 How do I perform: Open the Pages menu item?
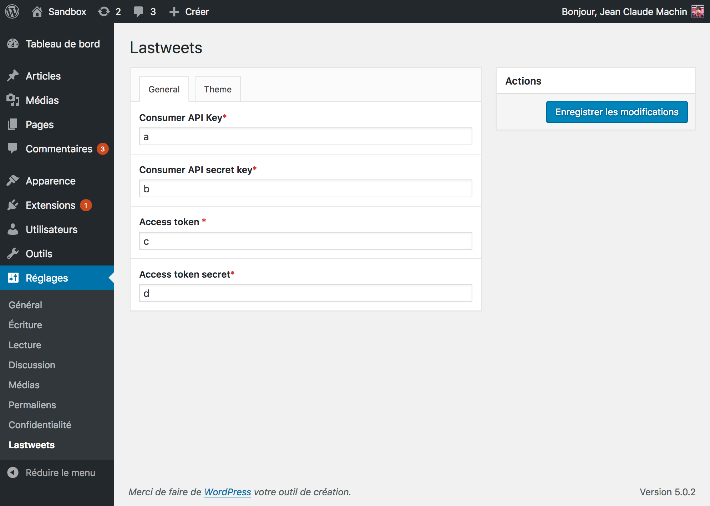tap(57, 124)
